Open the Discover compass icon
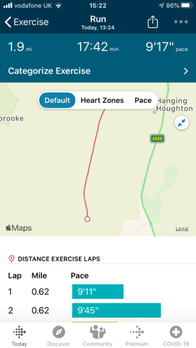196x348 pixels. tap(59, 332)
